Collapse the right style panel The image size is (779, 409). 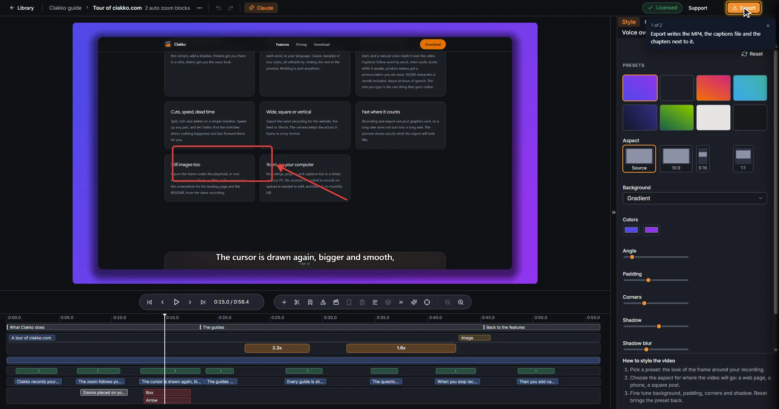[613, 212]
